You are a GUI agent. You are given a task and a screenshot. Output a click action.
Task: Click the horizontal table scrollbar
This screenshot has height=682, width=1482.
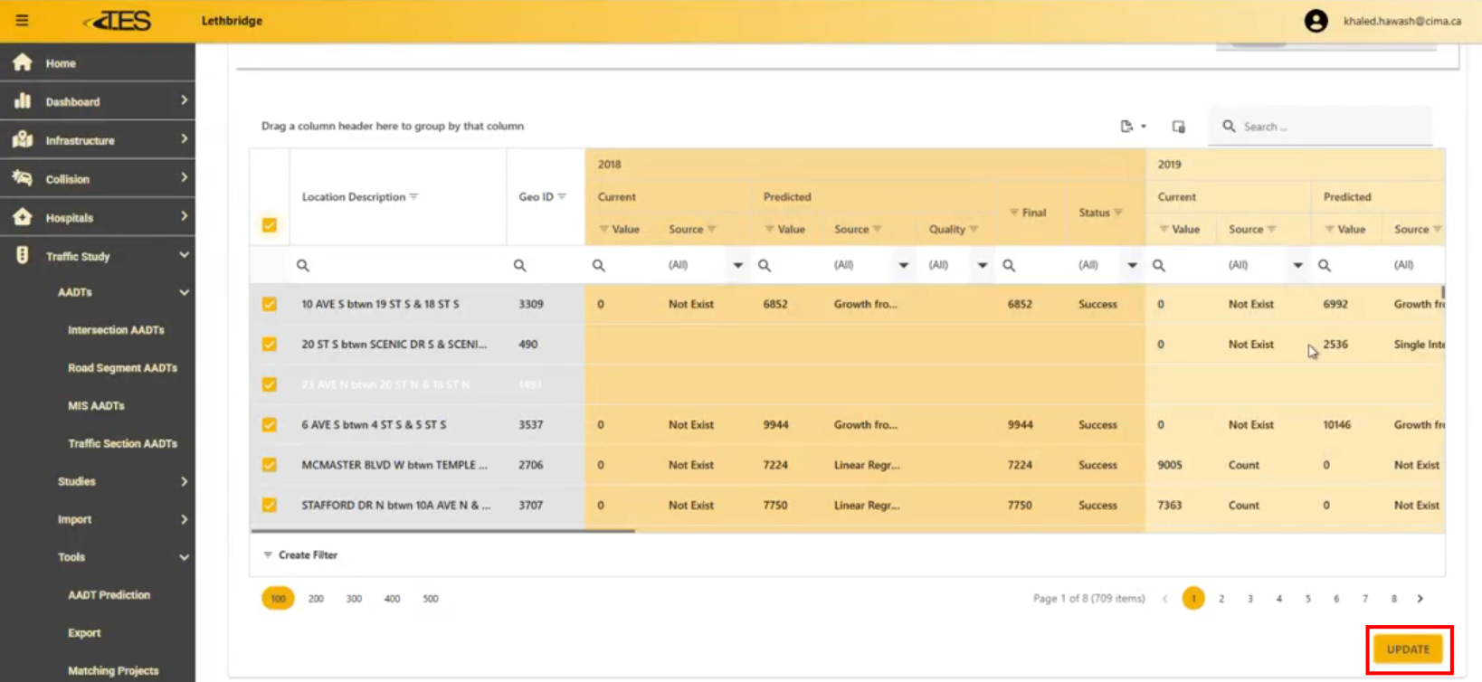pyautogui.click(x=443, y=531)
